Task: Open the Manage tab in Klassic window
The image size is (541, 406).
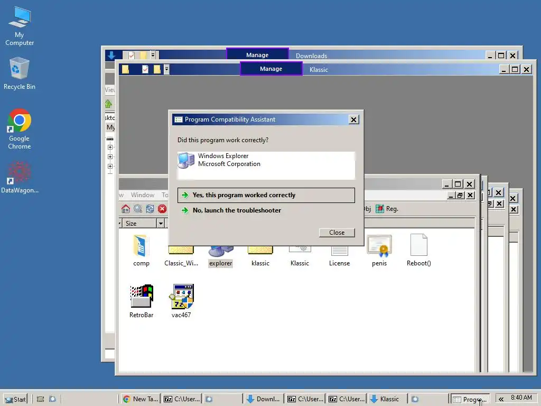Action: click(271, 69)
